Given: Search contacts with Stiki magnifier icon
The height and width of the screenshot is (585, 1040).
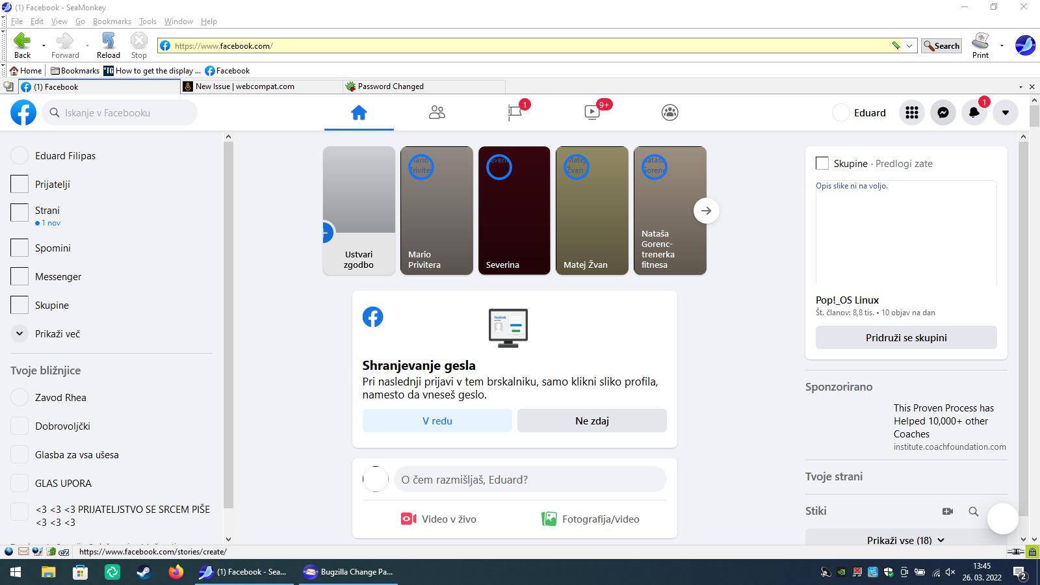Looking at the screenshot, I should pyautogui.click(x=973, y=512).
